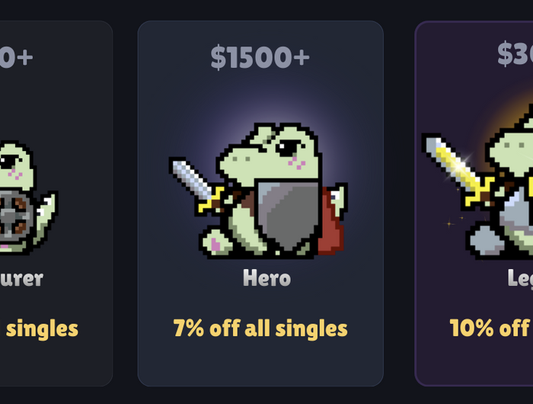Select the Adventurer tier card on left

click(x=56, y=204)
